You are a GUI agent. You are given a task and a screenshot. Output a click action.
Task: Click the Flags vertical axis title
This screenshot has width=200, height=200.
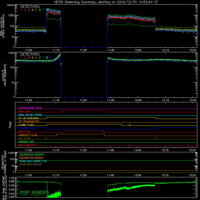tap(10, 125)
